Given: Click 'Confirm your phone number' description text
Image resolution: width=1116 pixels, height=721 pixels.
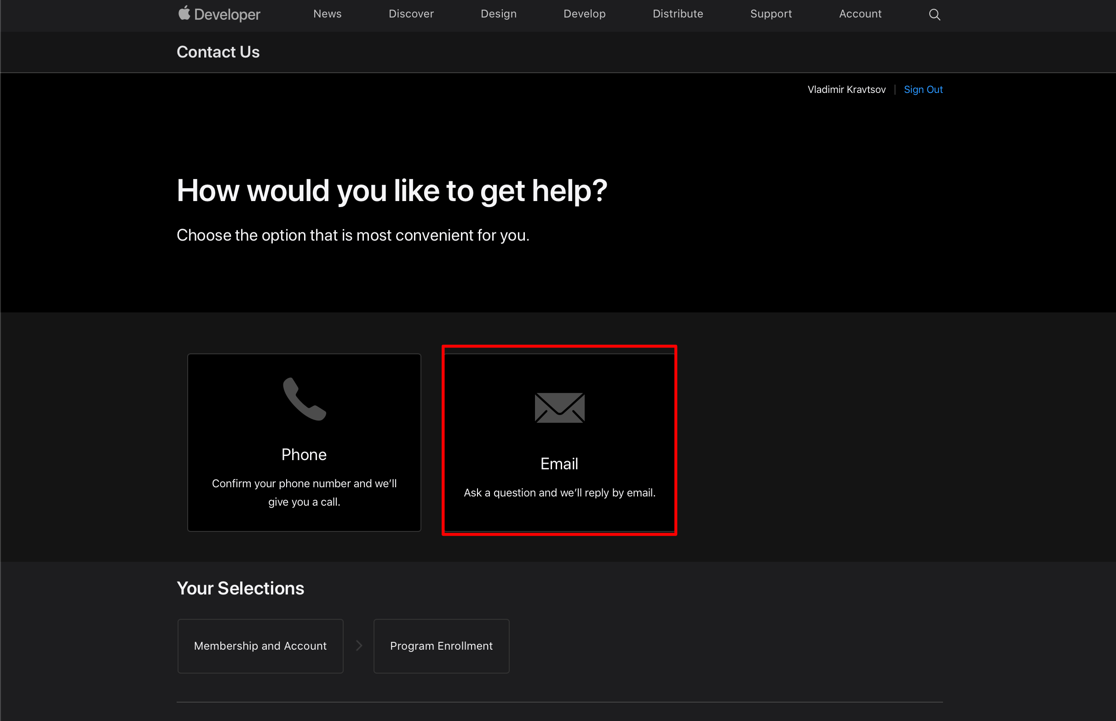Looking at the screenshot, I should [x=304, y=492].
